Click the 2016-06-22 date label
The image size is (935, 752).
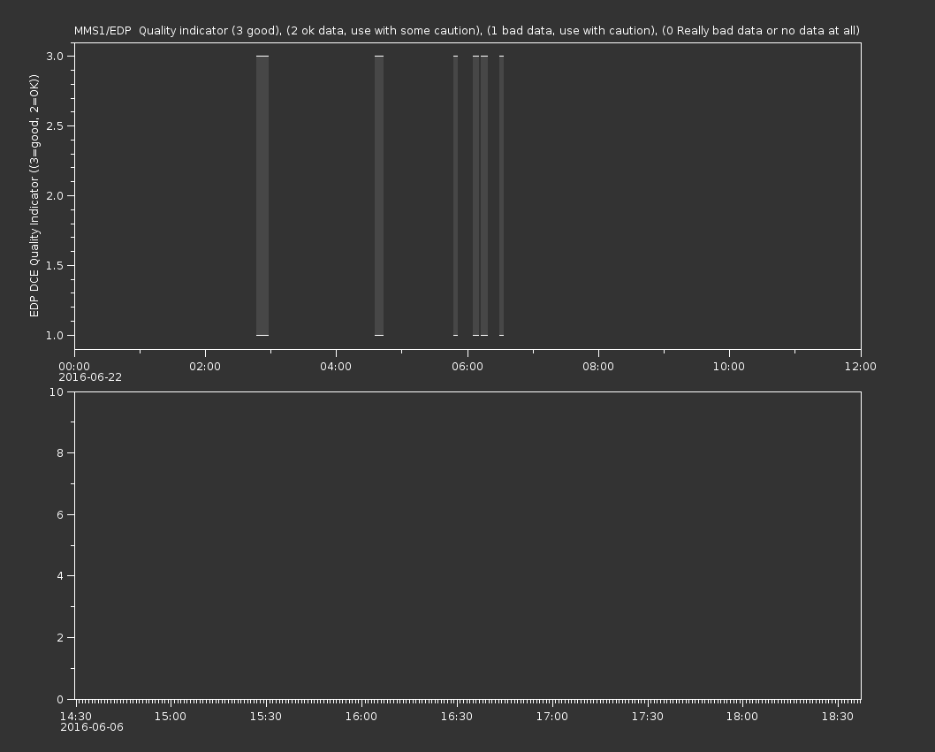pyautogui.click(x=90, y=377)
